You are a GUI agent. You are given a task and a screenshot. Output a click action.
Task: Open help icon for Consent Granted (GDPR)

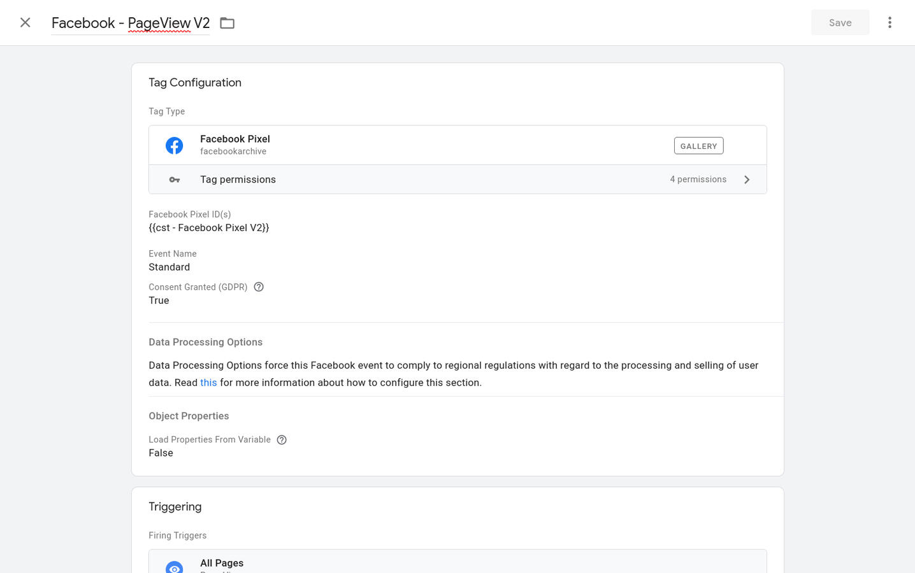(x=259, y=287)
